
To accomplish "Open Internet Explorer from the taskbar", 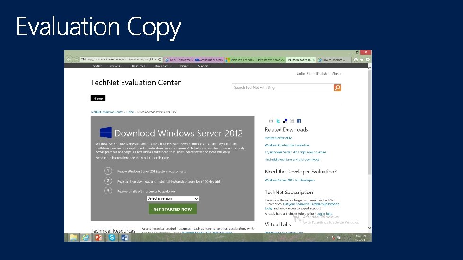I will tap(86, 237).
